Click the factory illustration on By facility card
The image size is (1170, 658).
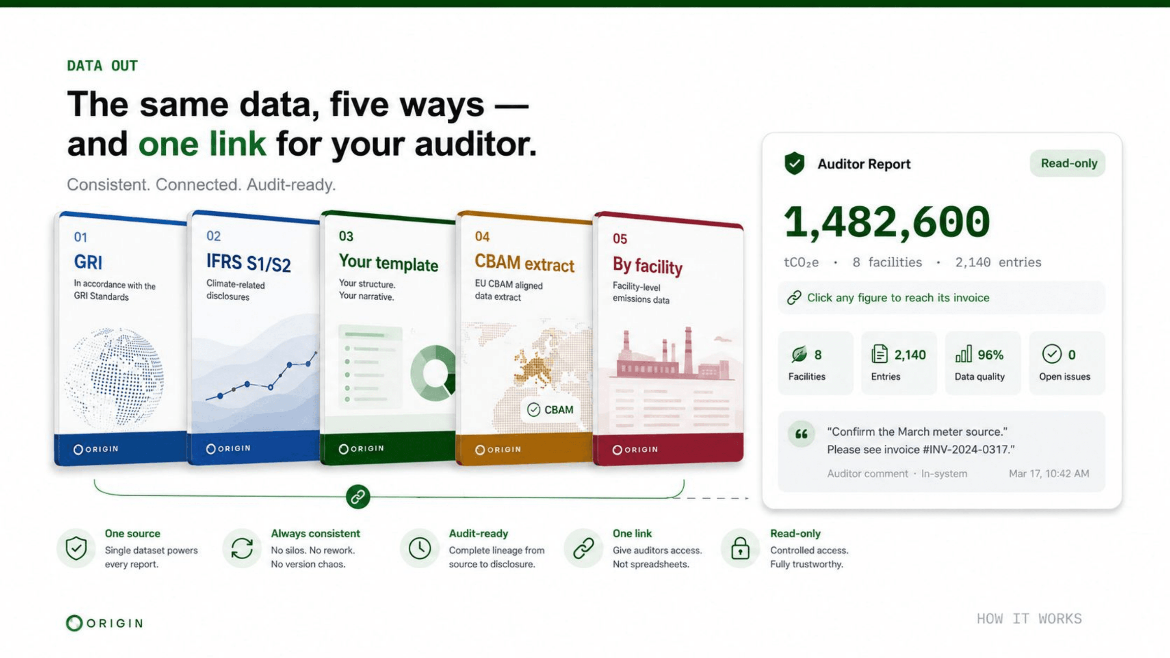[x=673, y=353]
